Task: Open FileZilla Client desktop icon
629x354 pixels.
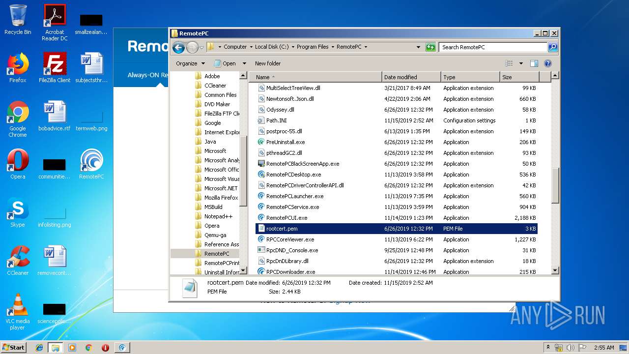Action: pyautogui.click(x=55, y=67)
